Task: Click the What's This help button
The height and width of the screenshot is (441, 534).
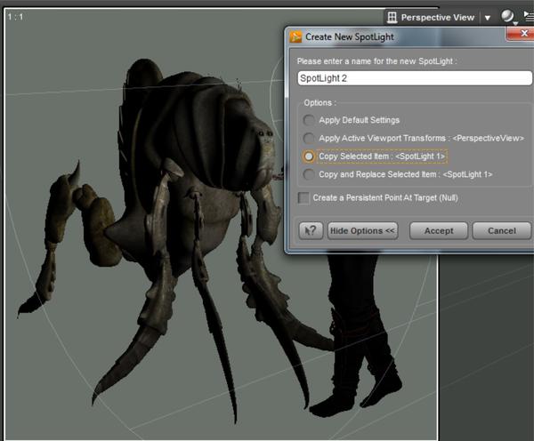Action: click(311, 230)
